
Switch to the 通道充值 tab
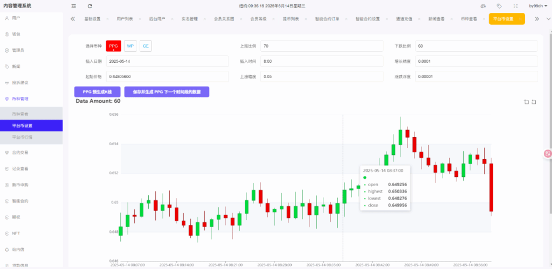coord(404,19)
